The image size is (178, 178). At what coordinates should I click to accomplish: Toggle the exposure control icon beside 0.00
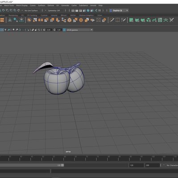click(x=44, y=30)
